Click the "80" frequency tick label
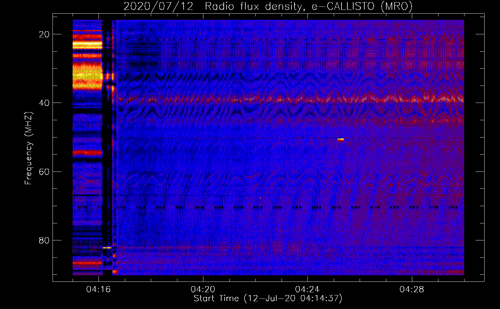Screen dimensions: 500x309 [44, 240]
